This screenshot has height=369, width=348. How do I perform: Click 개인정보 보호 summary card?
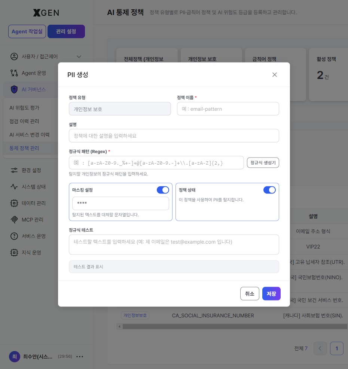[x=211, y=74]
